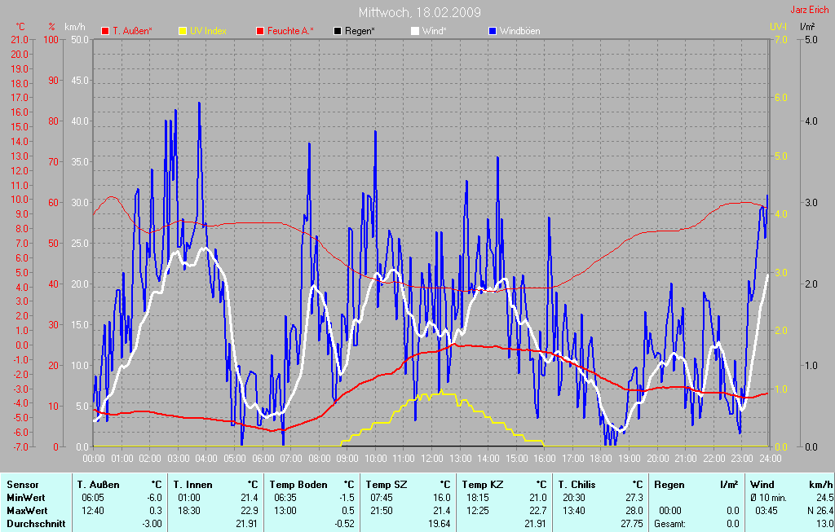Click the '21.0' temperature axis value

20,40
